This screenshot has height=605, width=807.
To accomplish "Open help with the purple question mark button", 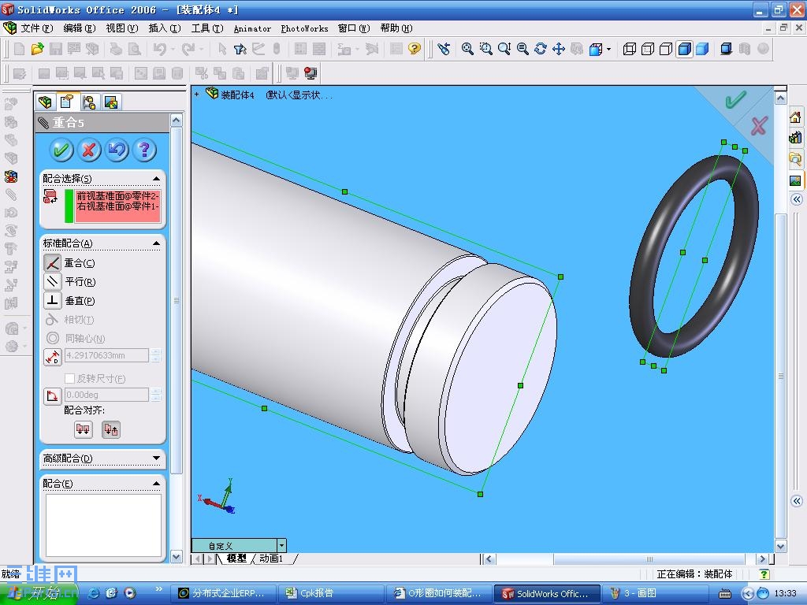I will point(145,150).
